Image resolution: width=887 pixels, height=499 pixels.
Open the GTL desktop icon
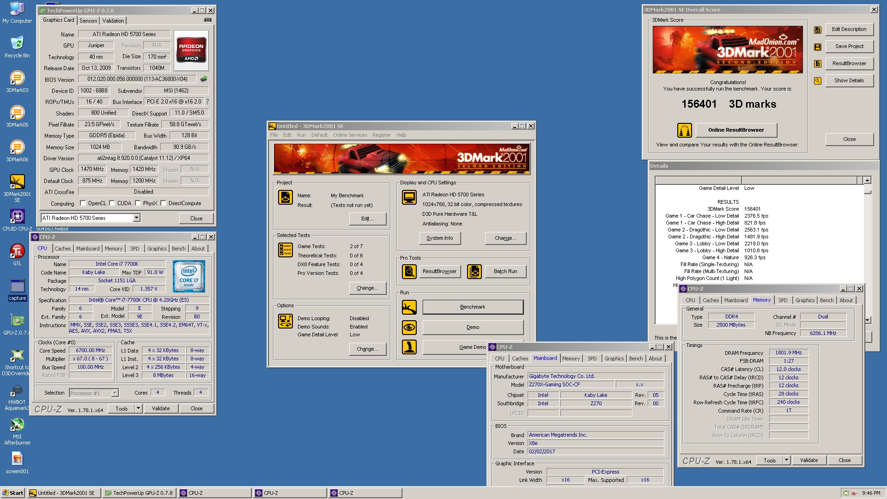(17, 255)
